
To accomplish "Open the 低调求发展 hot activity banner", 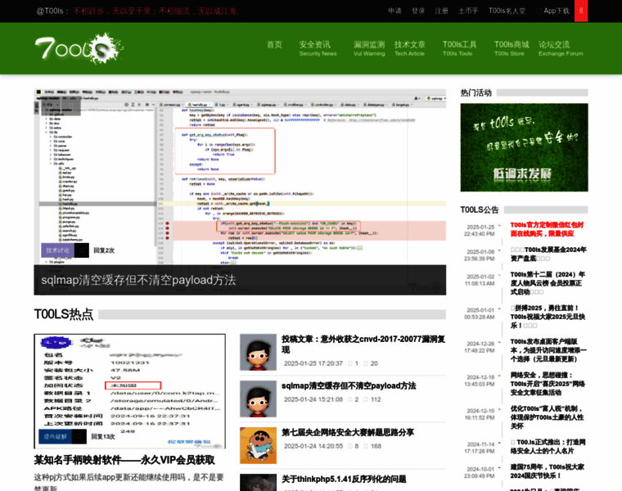I will point(524,147).
